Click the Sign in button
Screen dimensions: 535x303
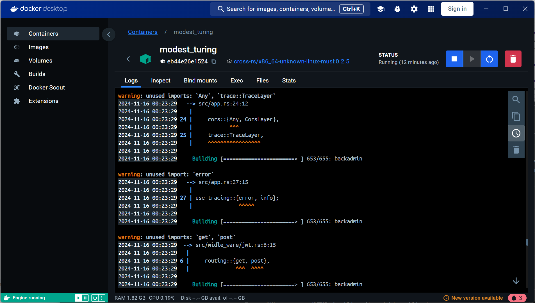[x=457, y=9]
